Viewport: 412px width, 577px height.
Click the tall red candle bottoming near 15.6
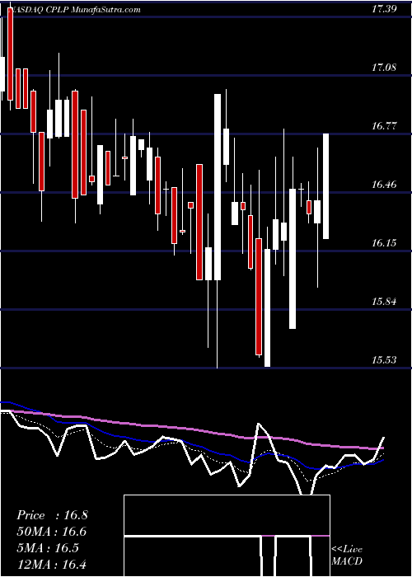[x=259, y=297]
